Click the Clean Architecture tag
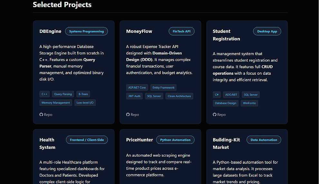 pos(179,96)
